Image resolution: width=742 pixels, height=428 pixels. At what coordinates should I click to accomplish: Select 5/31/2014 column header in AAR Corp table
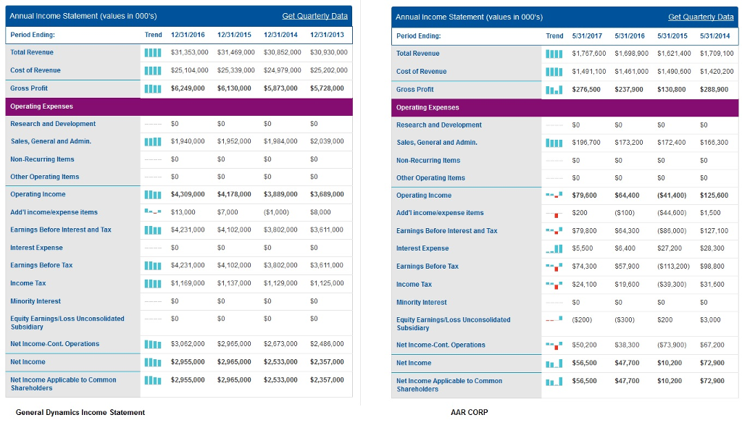tap(715, 35)
